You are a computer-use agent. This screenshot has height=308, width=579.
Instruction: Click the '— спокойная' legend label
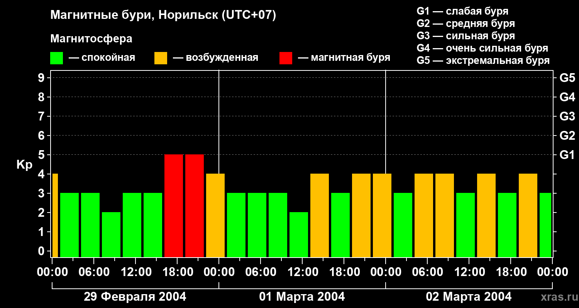[x=102, y=58]
